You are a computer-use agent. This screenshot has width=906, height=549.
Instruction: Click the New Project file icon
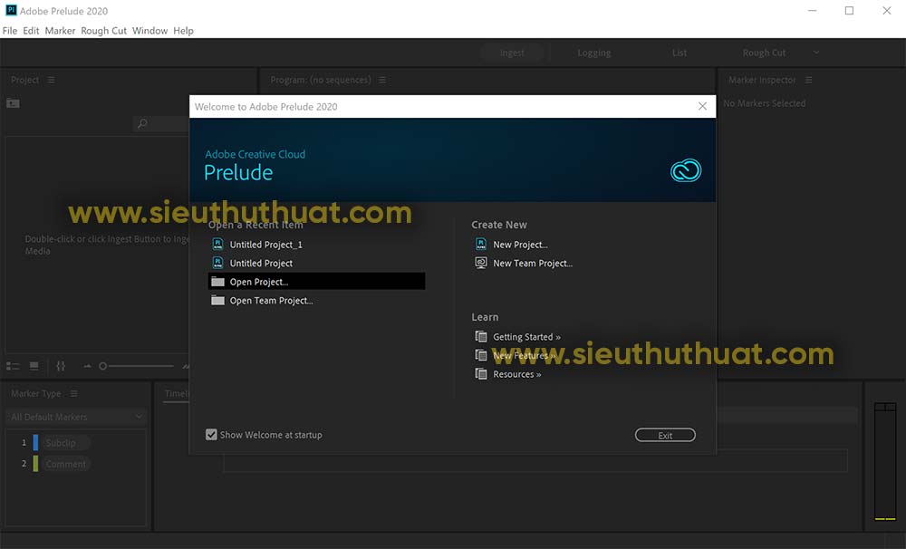[x=481, y=244]
